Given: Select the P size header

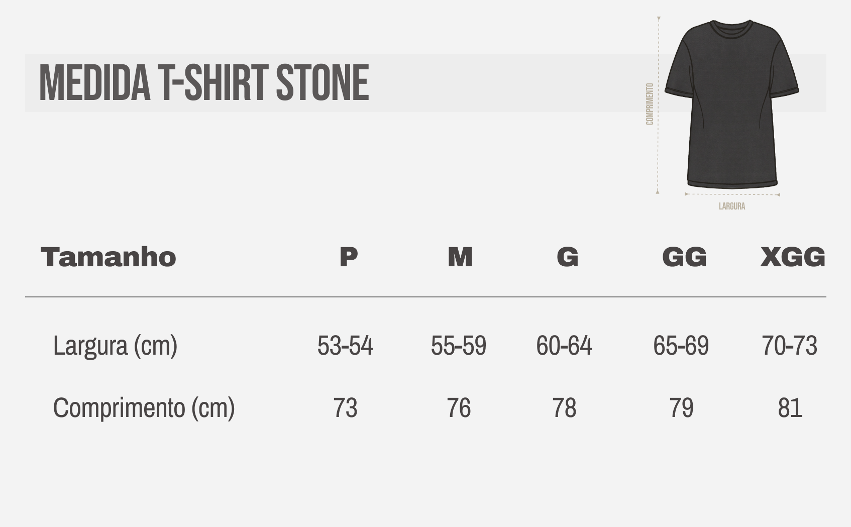Looking at the screenshot, I should pyautogui.click(x=348, y=257).
